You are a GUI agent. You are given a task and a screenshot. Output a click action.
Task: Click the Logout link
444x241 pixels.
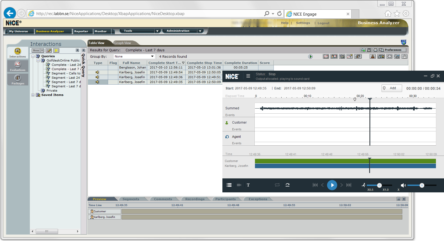pos(323,23)
